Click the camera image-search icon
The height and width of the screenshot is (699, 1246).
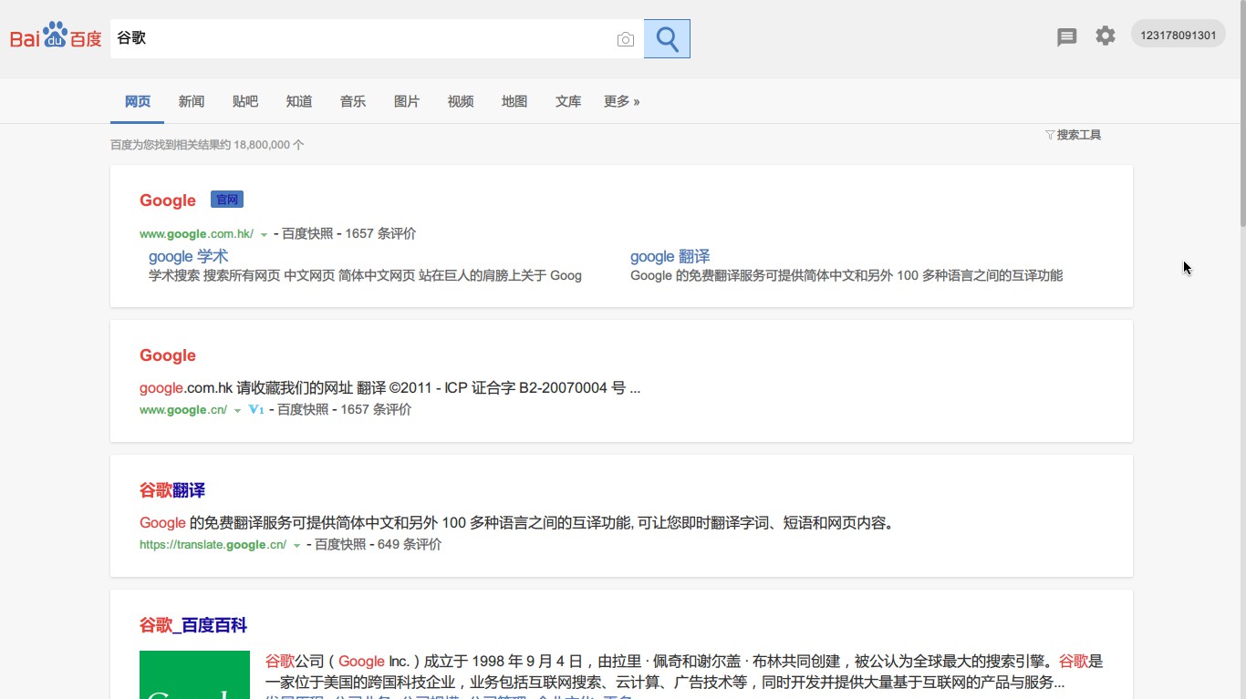coord(626,39)
